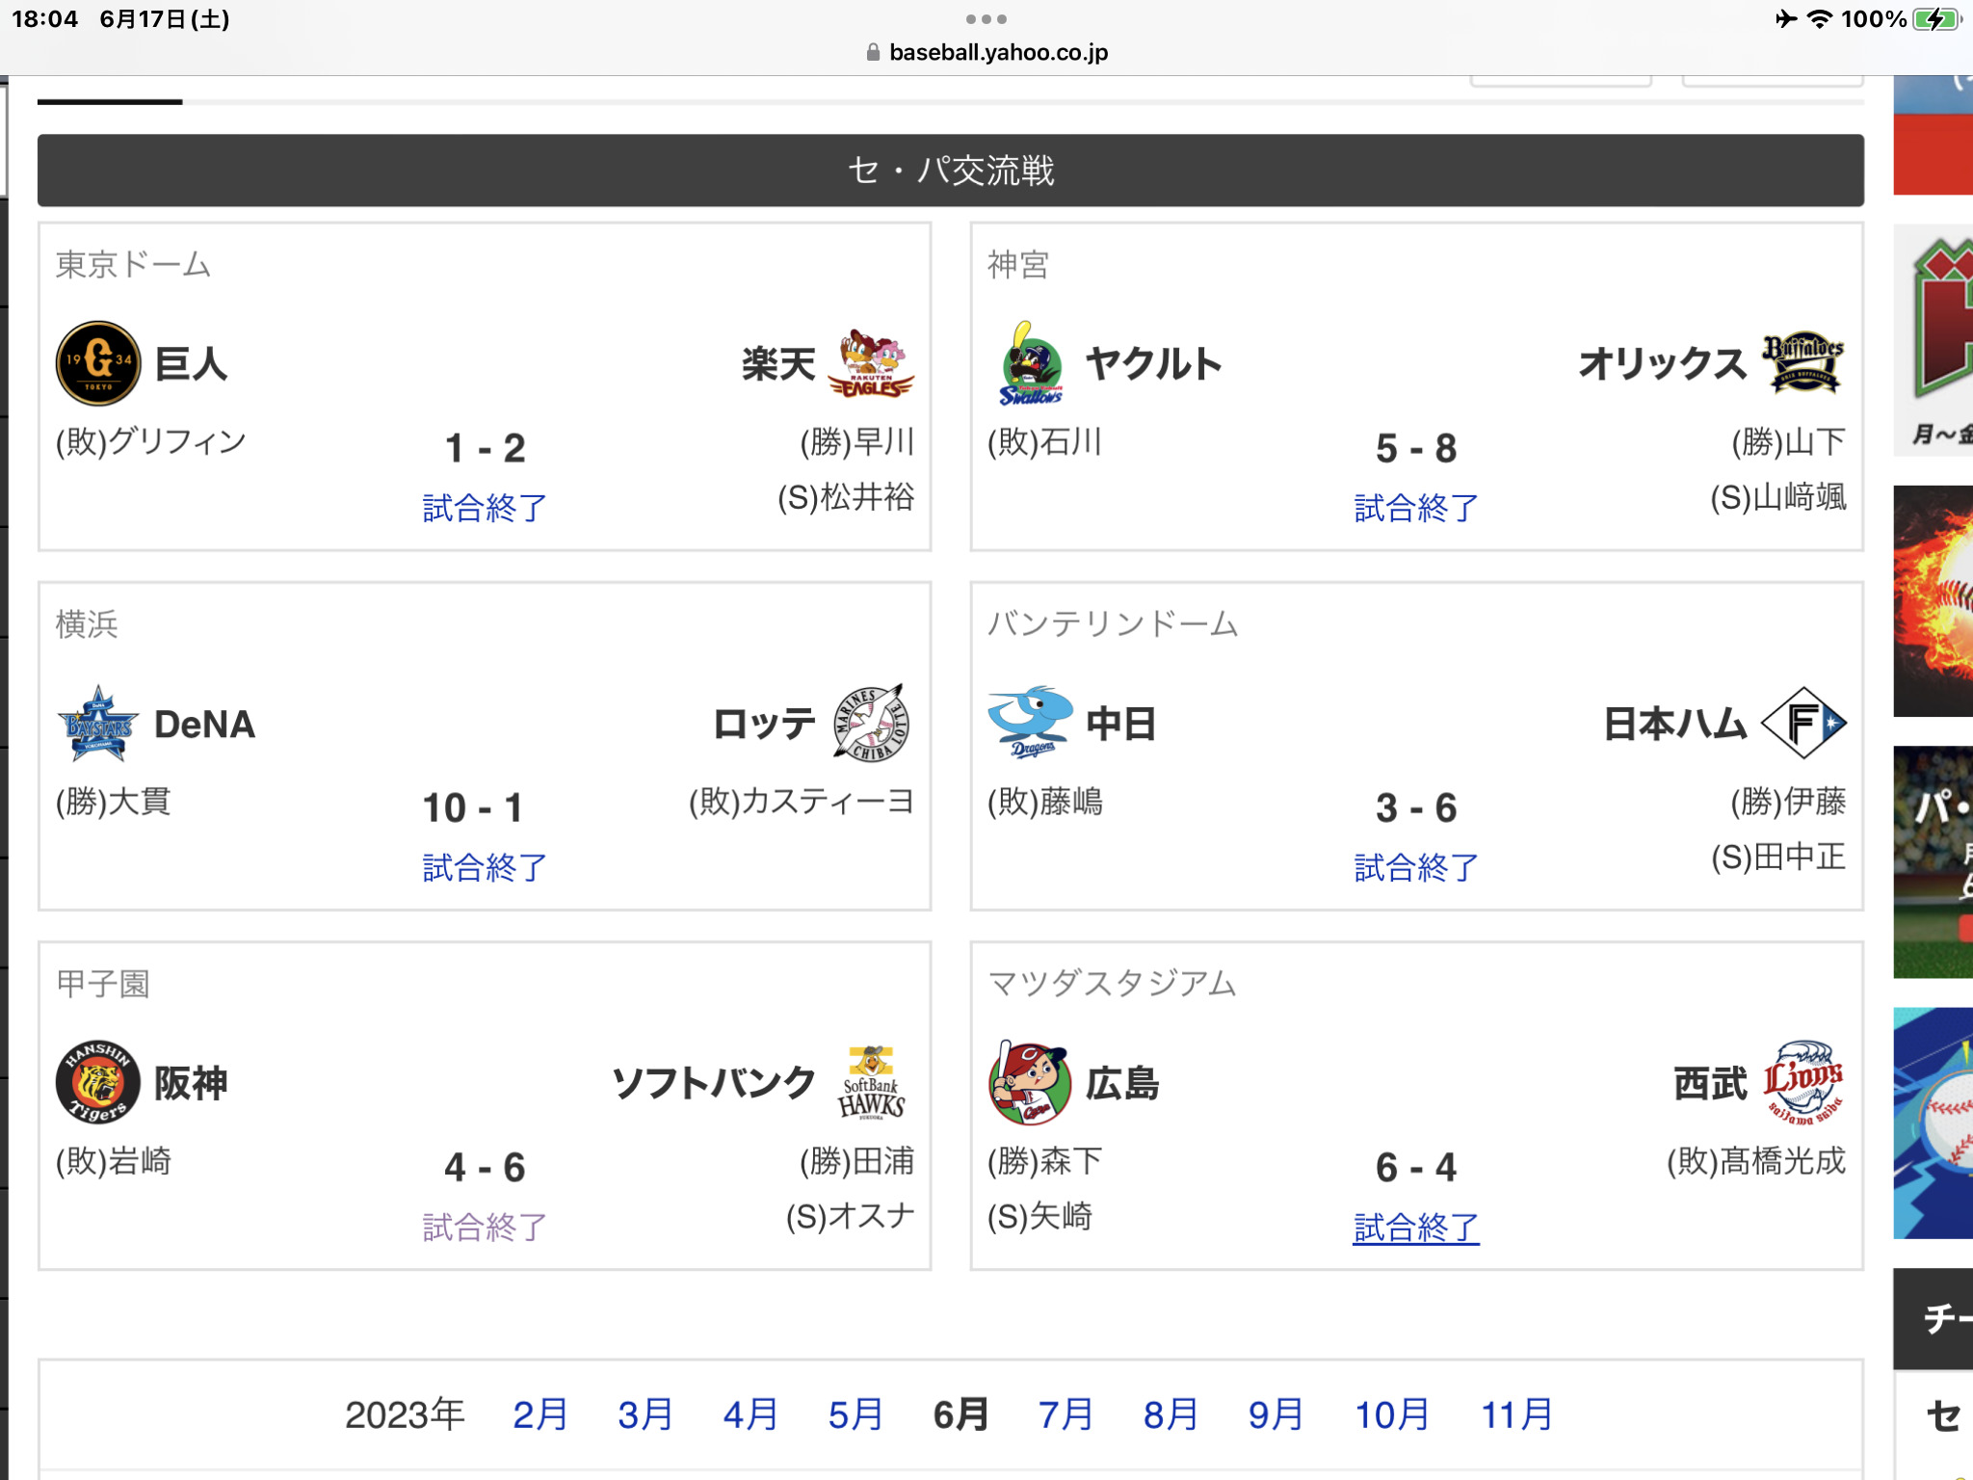Viewport: 1973px width, 1480px height.
Task: Click the Chiba Lotte Marines logo
Action: [x=871, y=724]
